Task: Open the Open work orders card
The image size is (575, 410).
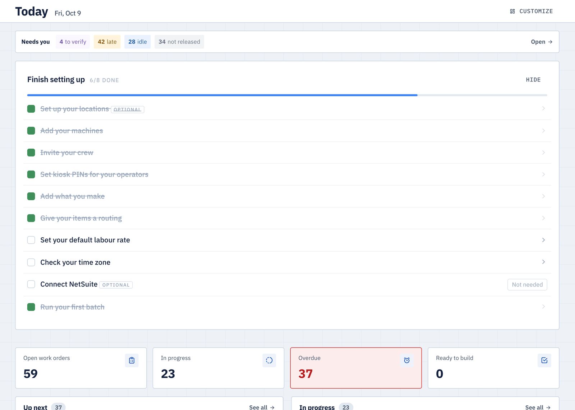Action: 81,368
